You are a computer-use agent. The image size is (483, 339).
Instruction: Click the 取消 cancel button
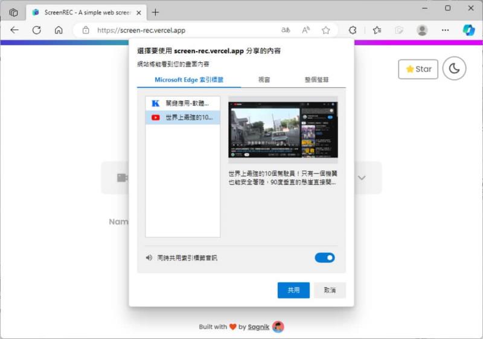coord(330,290)
